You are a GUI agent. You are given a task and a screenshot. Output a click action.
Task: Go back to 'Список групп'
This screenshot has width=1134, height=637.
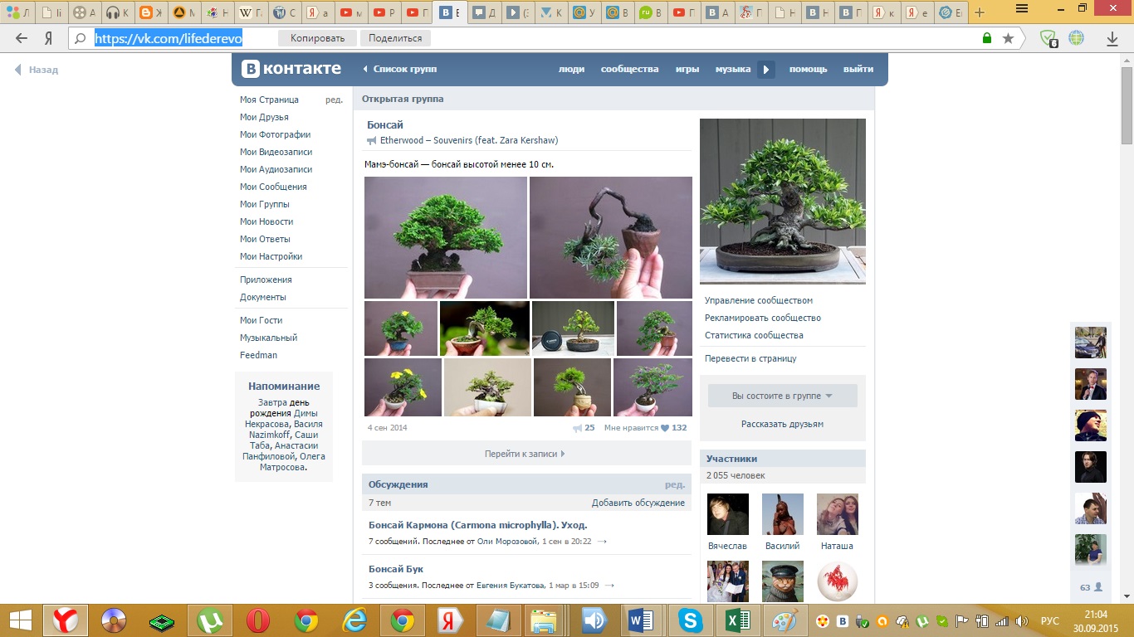click(x=400, y=70)
